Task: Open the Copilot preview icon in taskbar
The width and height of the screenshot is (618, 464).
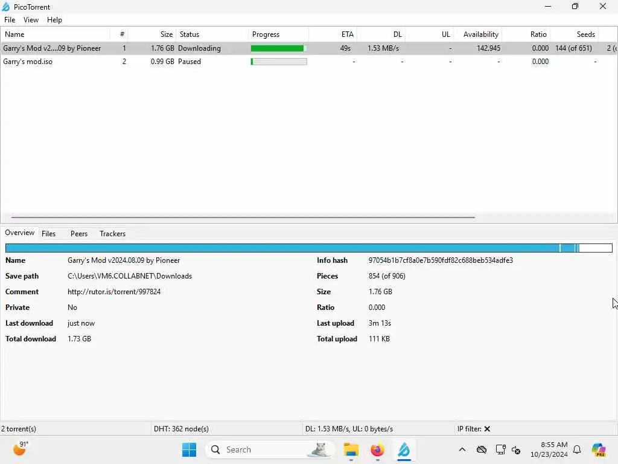Action: coord(599,449)
